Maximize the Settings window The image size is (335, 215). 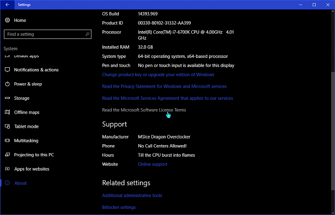314,4
